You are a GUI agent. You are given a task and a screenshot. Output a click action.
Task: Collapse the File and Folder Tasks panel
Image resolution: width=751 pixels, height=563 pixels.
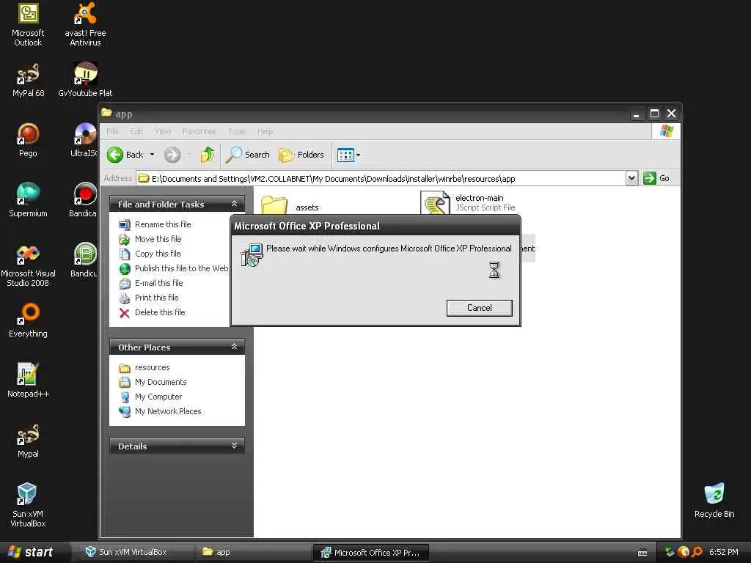click(x=234, y=204)
